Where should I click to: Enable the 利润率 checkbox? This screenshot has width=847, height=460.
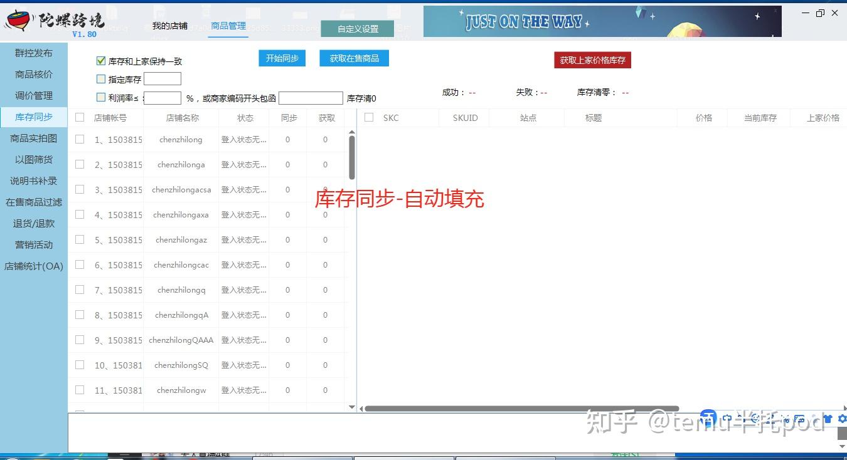pos(100,98)
